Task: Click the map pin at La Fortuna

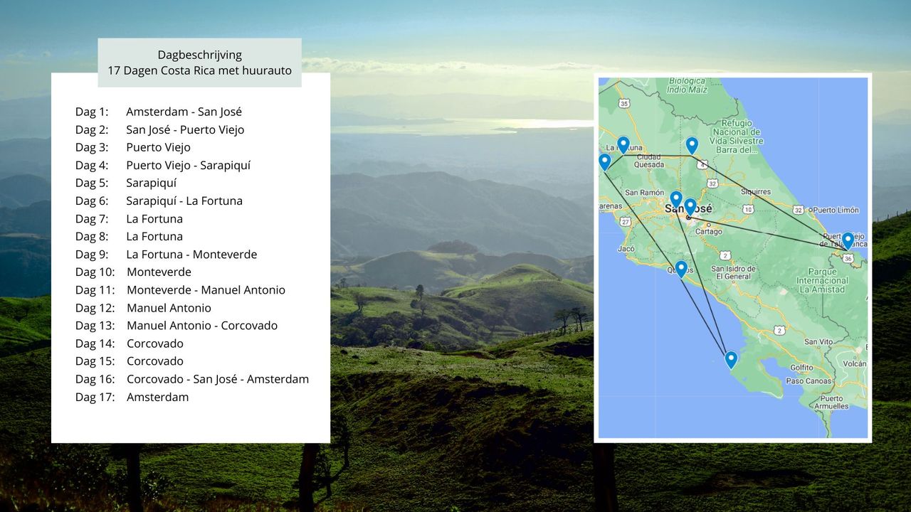Action: [623, 144]
